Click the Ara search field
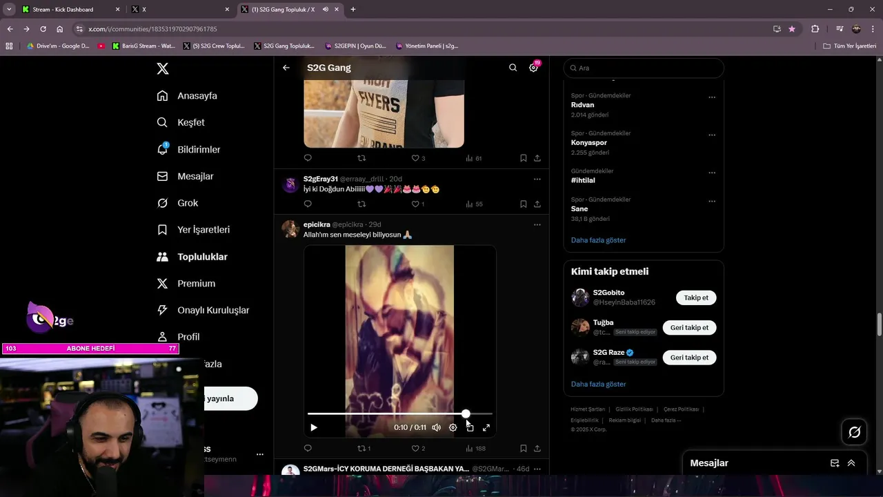This screenshot has height=497, width=883. [x=644, y=68]
